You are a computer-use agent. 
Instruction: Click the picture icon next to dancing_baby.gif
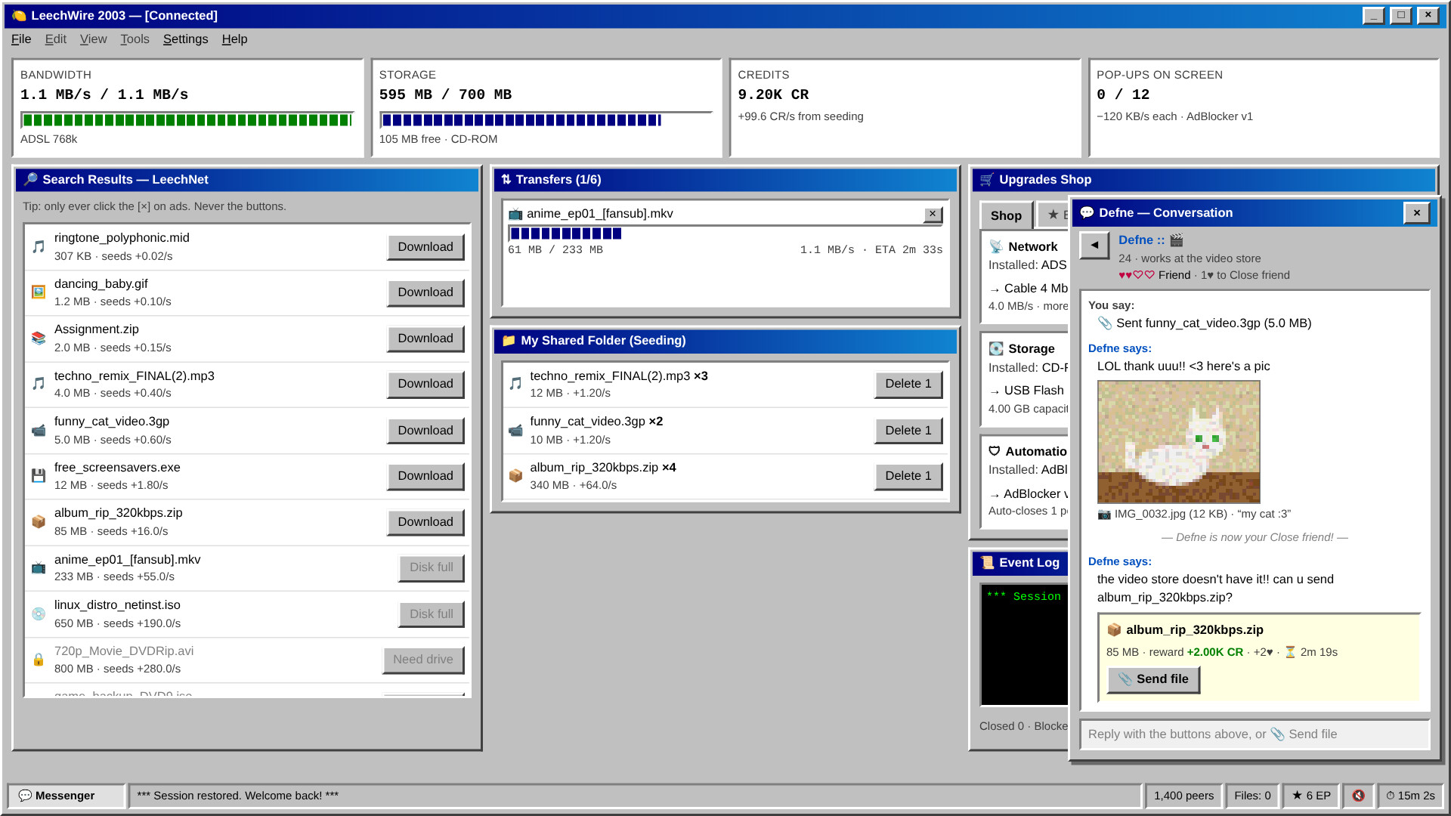click(x=39, y=292)
